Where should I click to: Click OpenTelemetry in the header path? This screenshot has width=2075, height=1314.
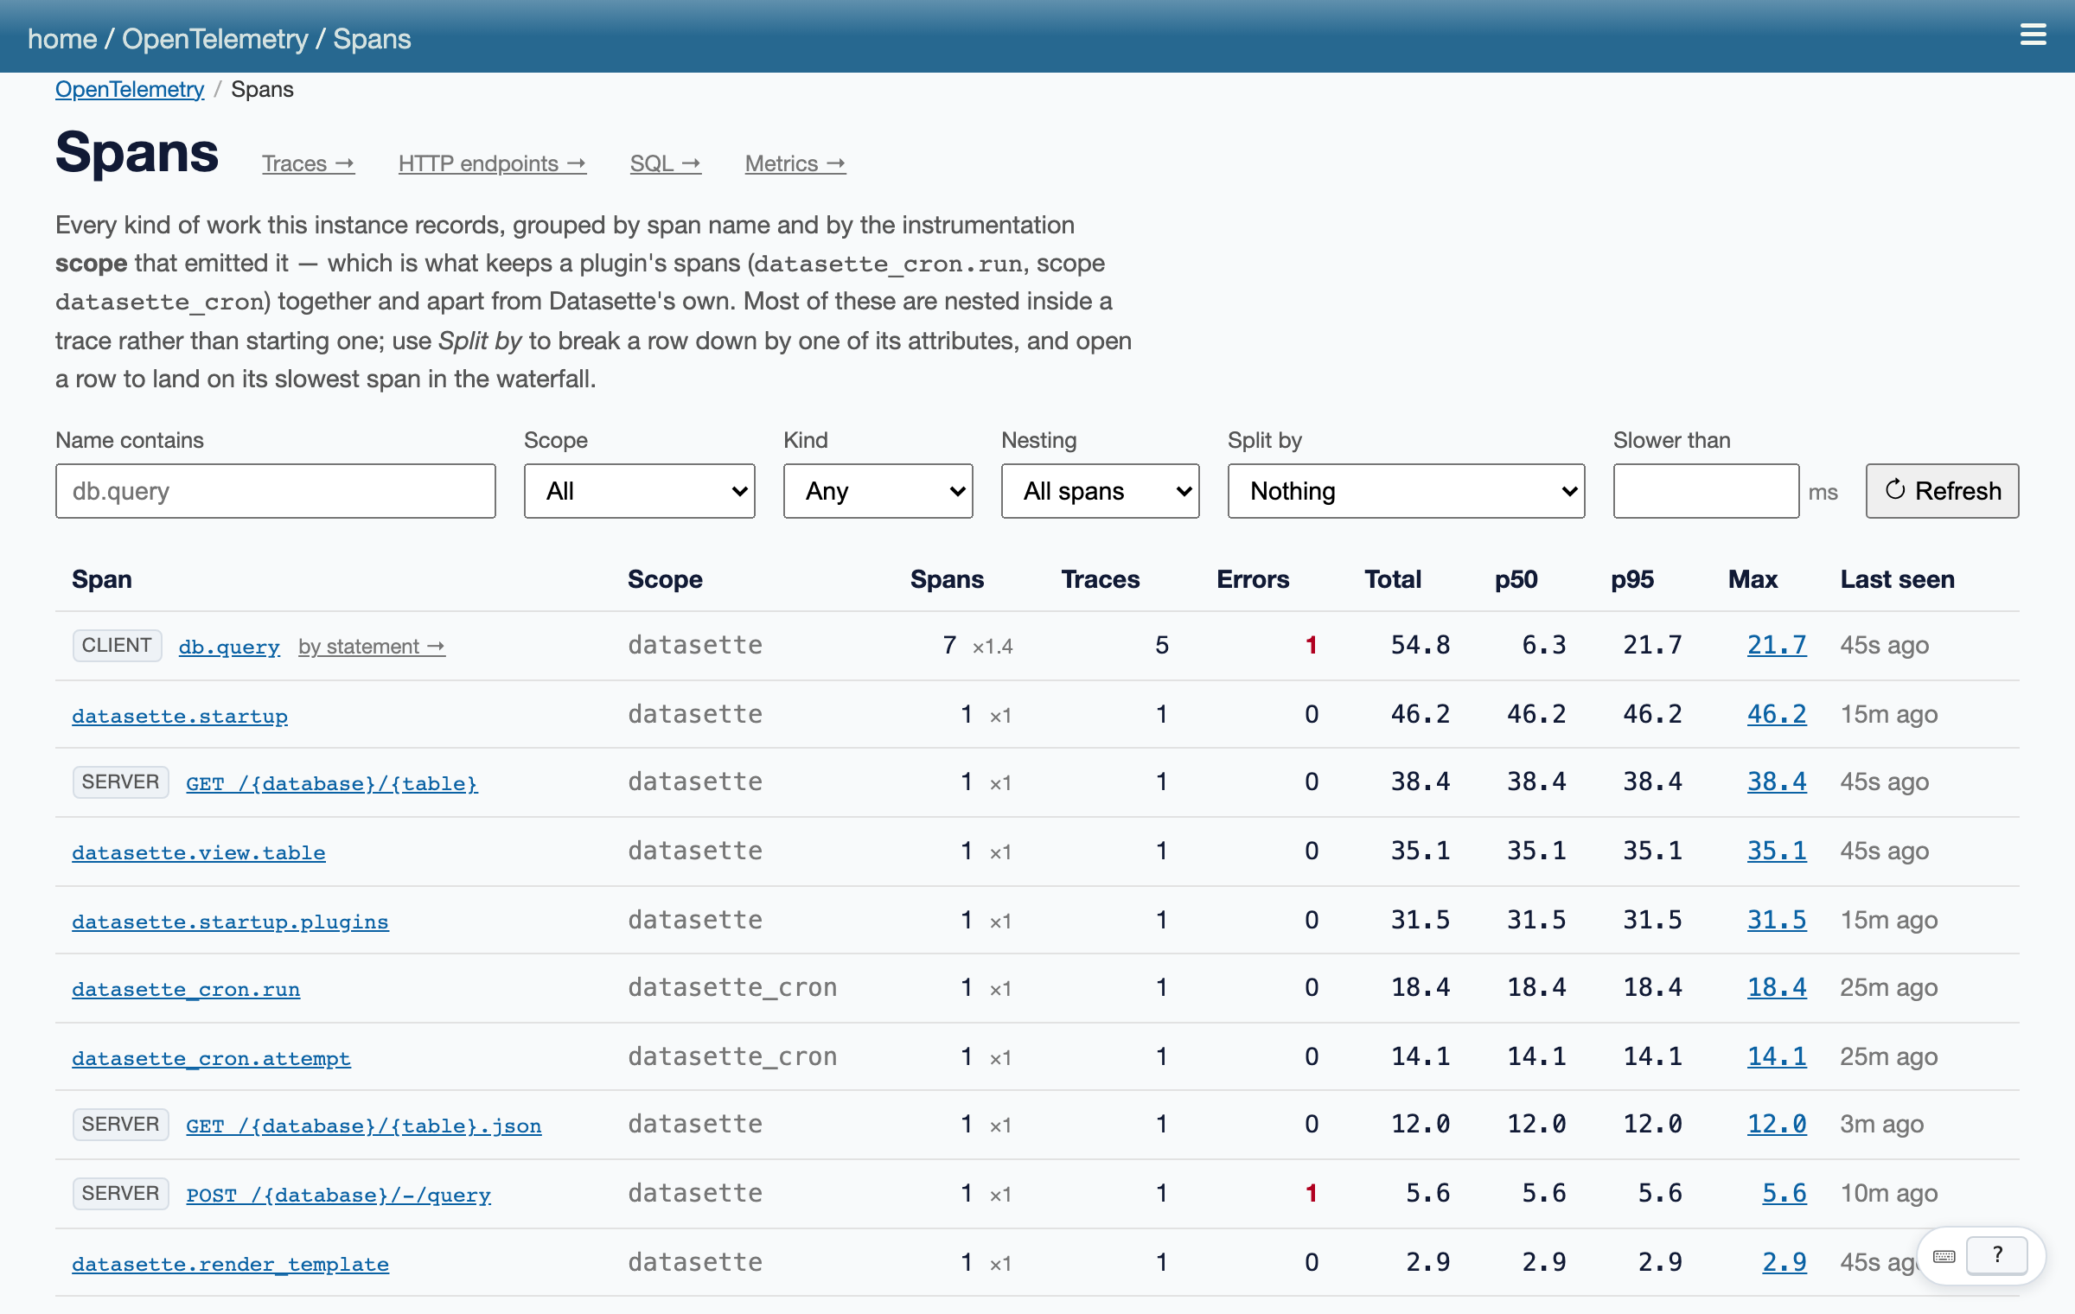[214, 39]
